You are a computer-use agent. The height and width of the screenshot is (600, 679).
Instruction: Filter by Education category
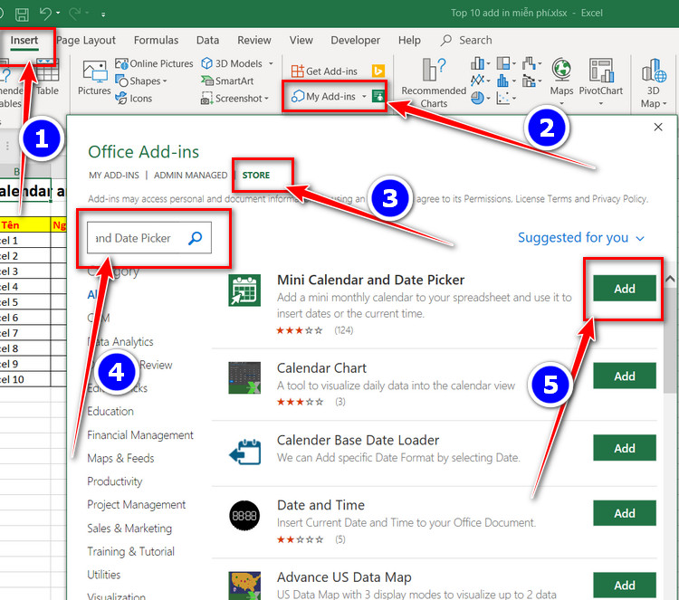click(110, 411)
